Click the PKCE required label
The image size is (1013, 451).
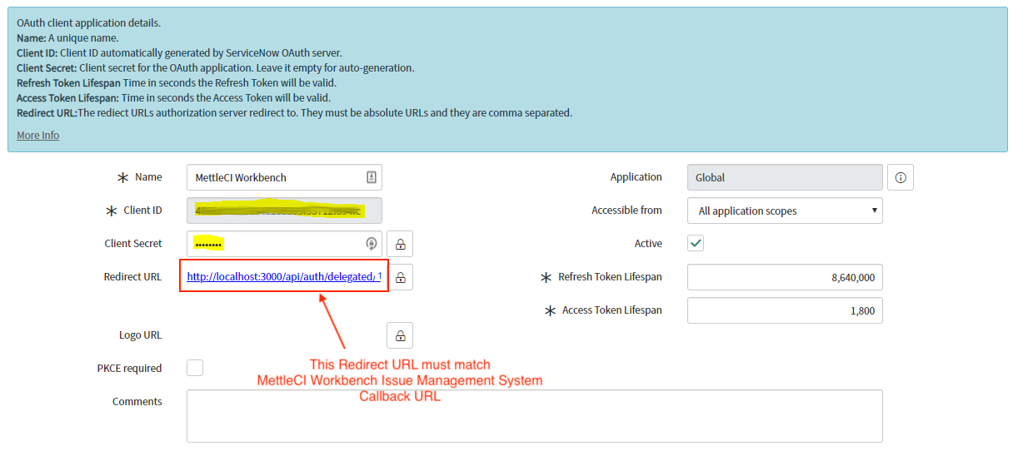tap(129, 368)
